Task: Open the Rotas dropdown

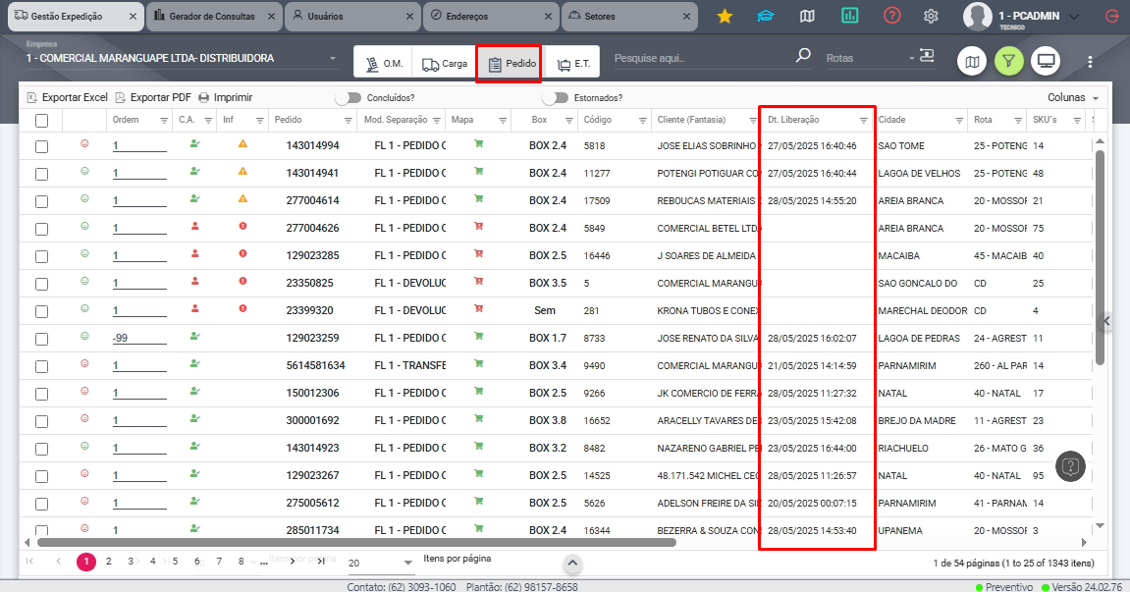Action: click(871, 58)
